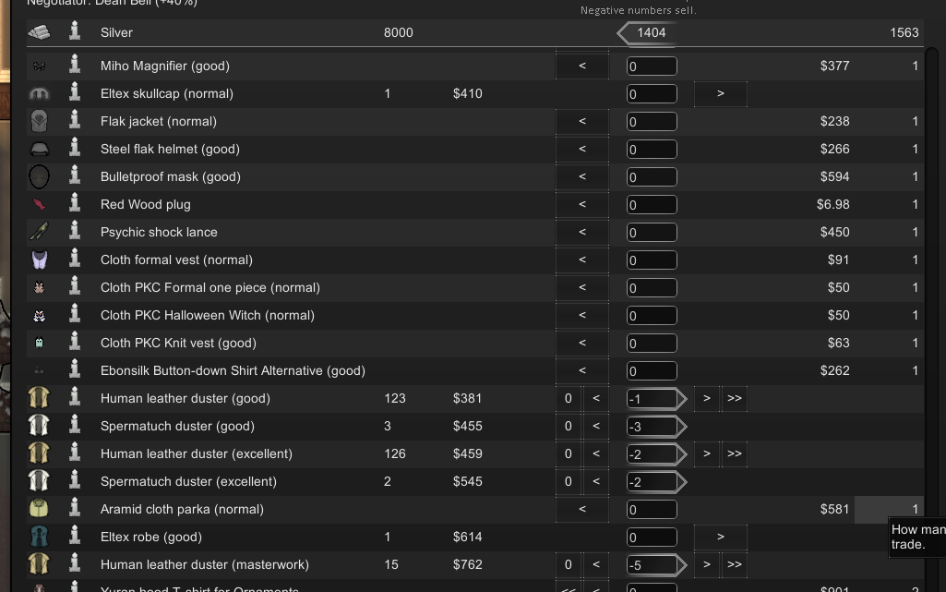Click the Eltex robe item icon
Viewport: 946px width, 592px height.
coord(39,537)
